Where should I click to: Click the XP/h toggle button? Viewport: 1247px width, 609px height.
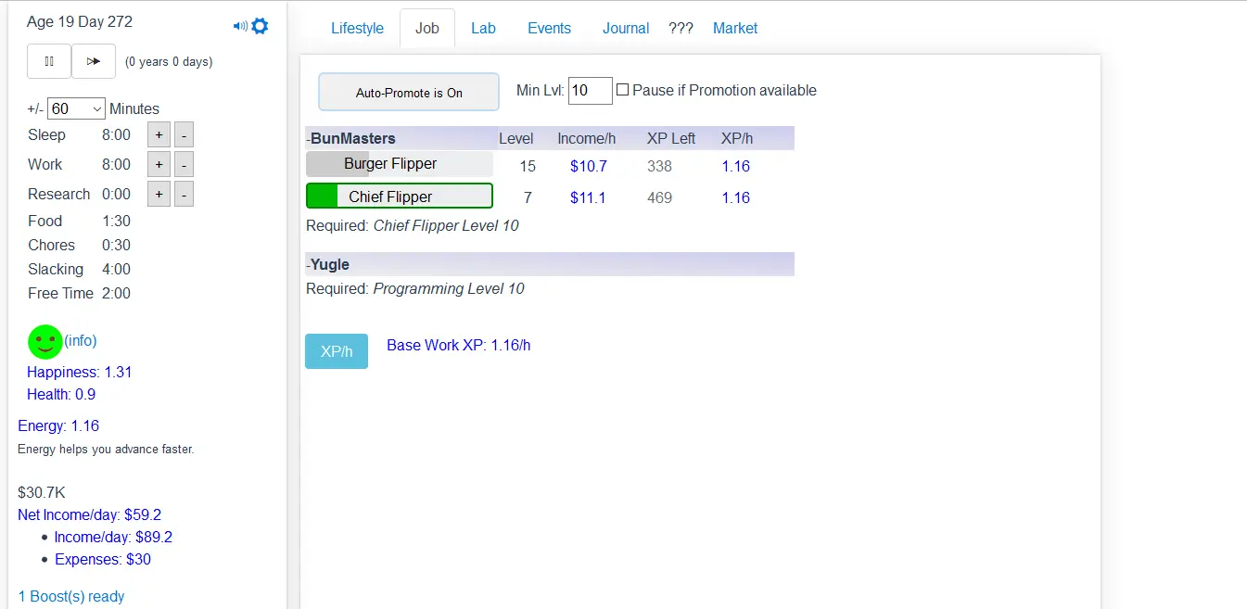coord(337,351)
